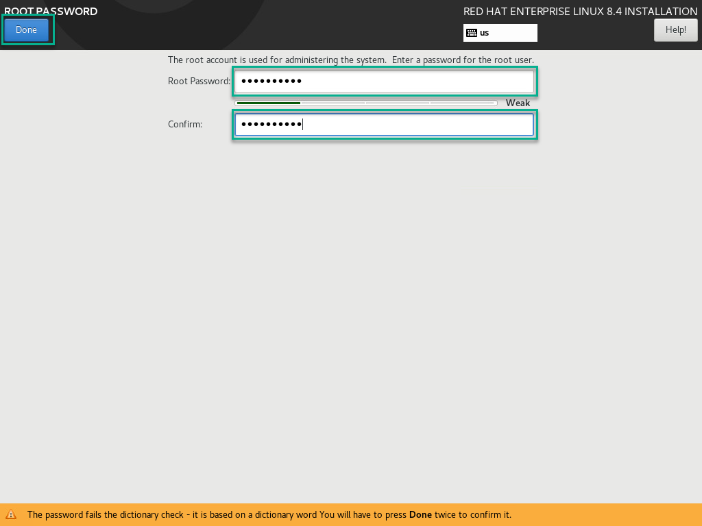Click empty space inside keyboard layout box
The image size is (702, 526).
pyautogui.click(x=514, y=33)
